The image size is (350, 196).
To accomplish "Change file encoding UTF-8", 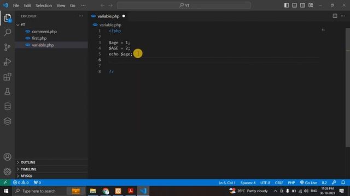I will click(x=265, y=183).
